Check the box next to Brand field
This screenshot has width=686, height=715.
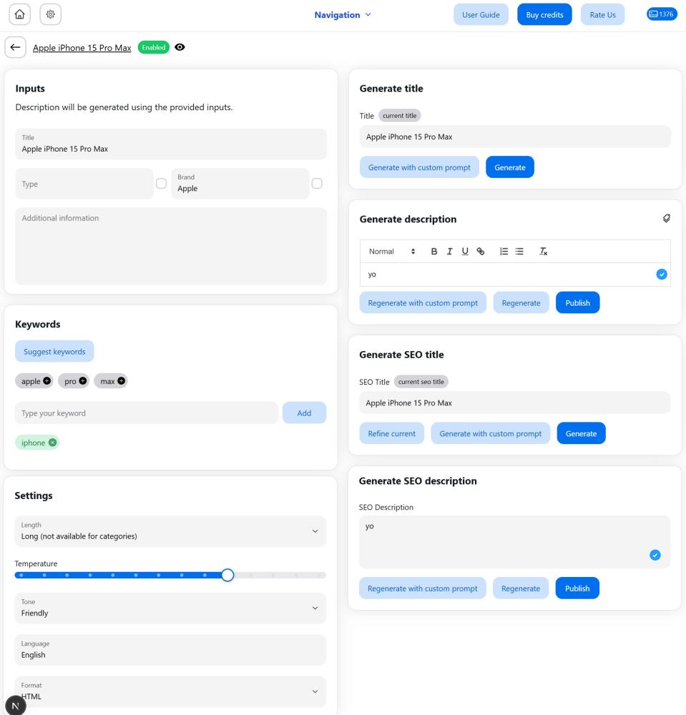click(x=317, y=183)
